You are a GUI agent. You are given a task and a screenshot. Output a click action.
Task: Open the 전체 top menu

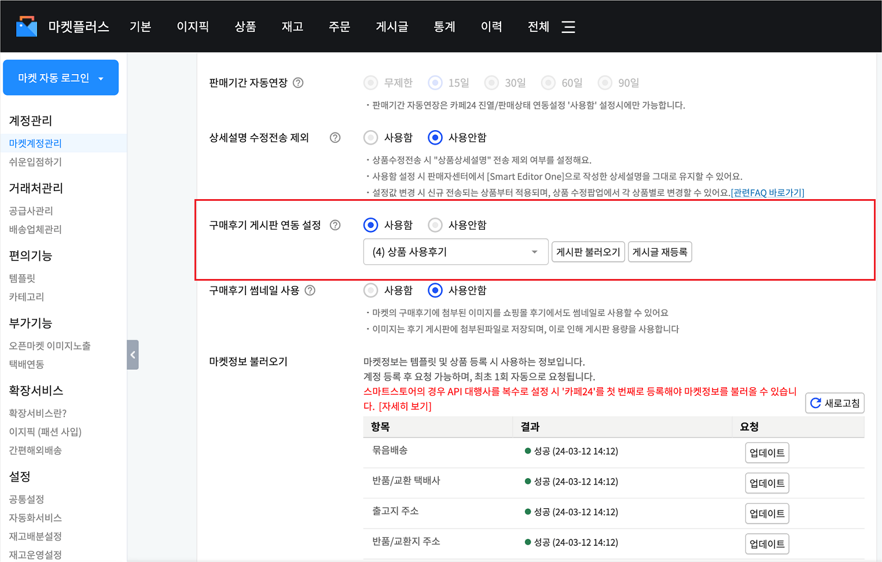click(538, 27)
